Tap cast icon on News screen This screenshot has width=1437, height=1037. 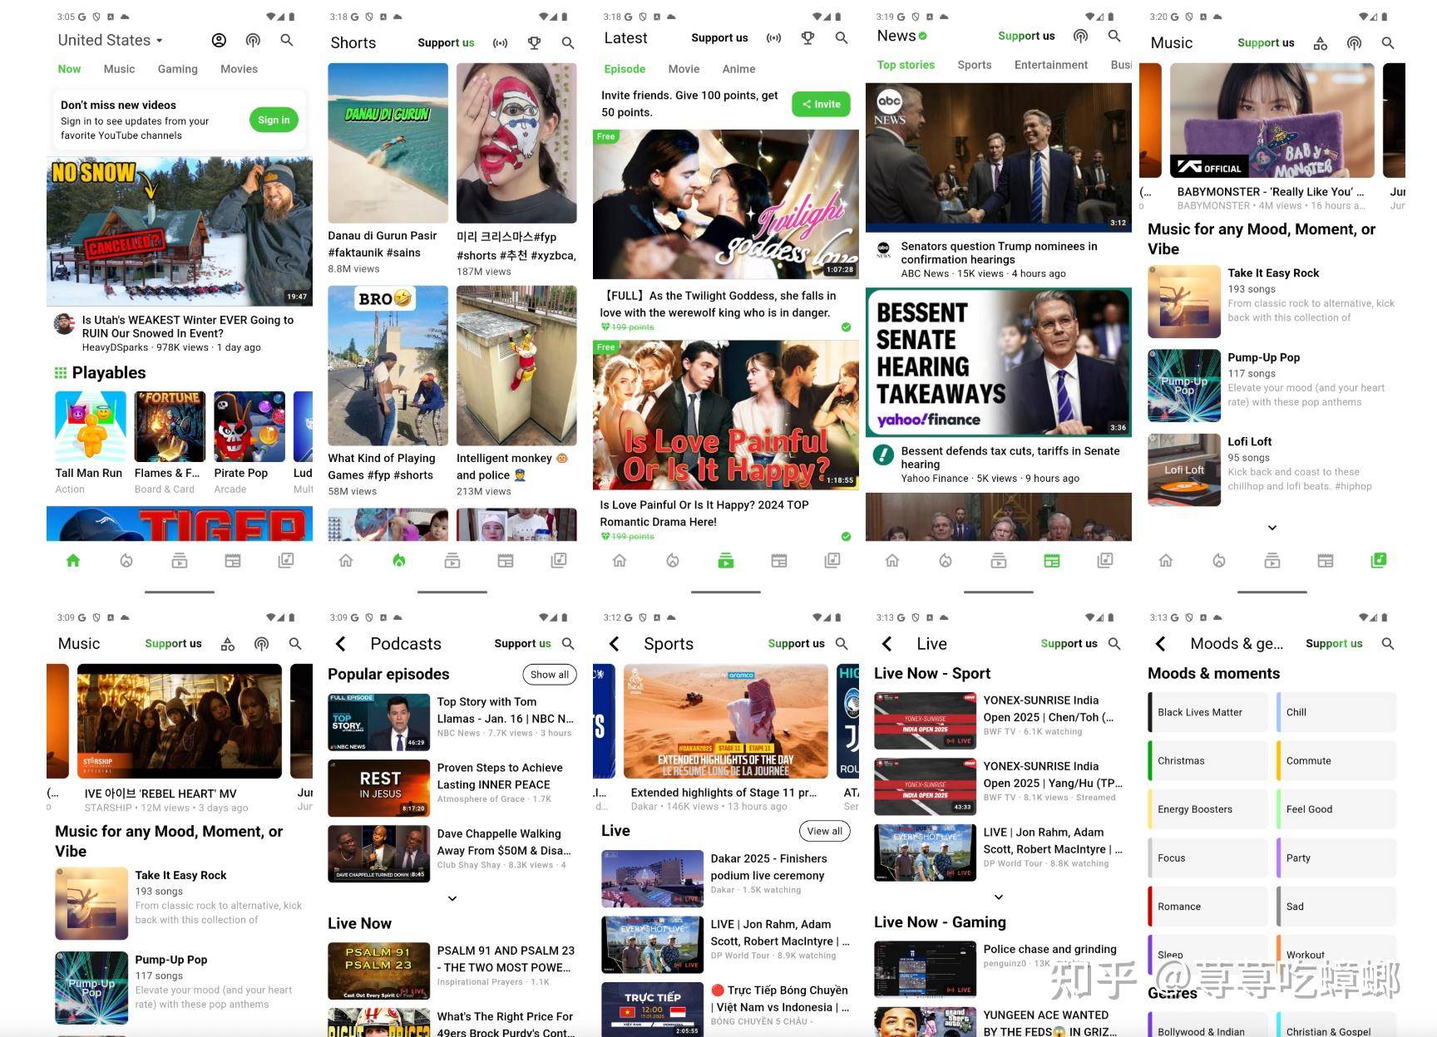point(1080,36)
